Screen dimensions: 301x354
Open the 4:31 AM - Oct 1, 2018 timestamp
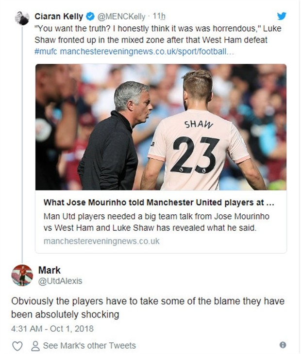point(52,328)
